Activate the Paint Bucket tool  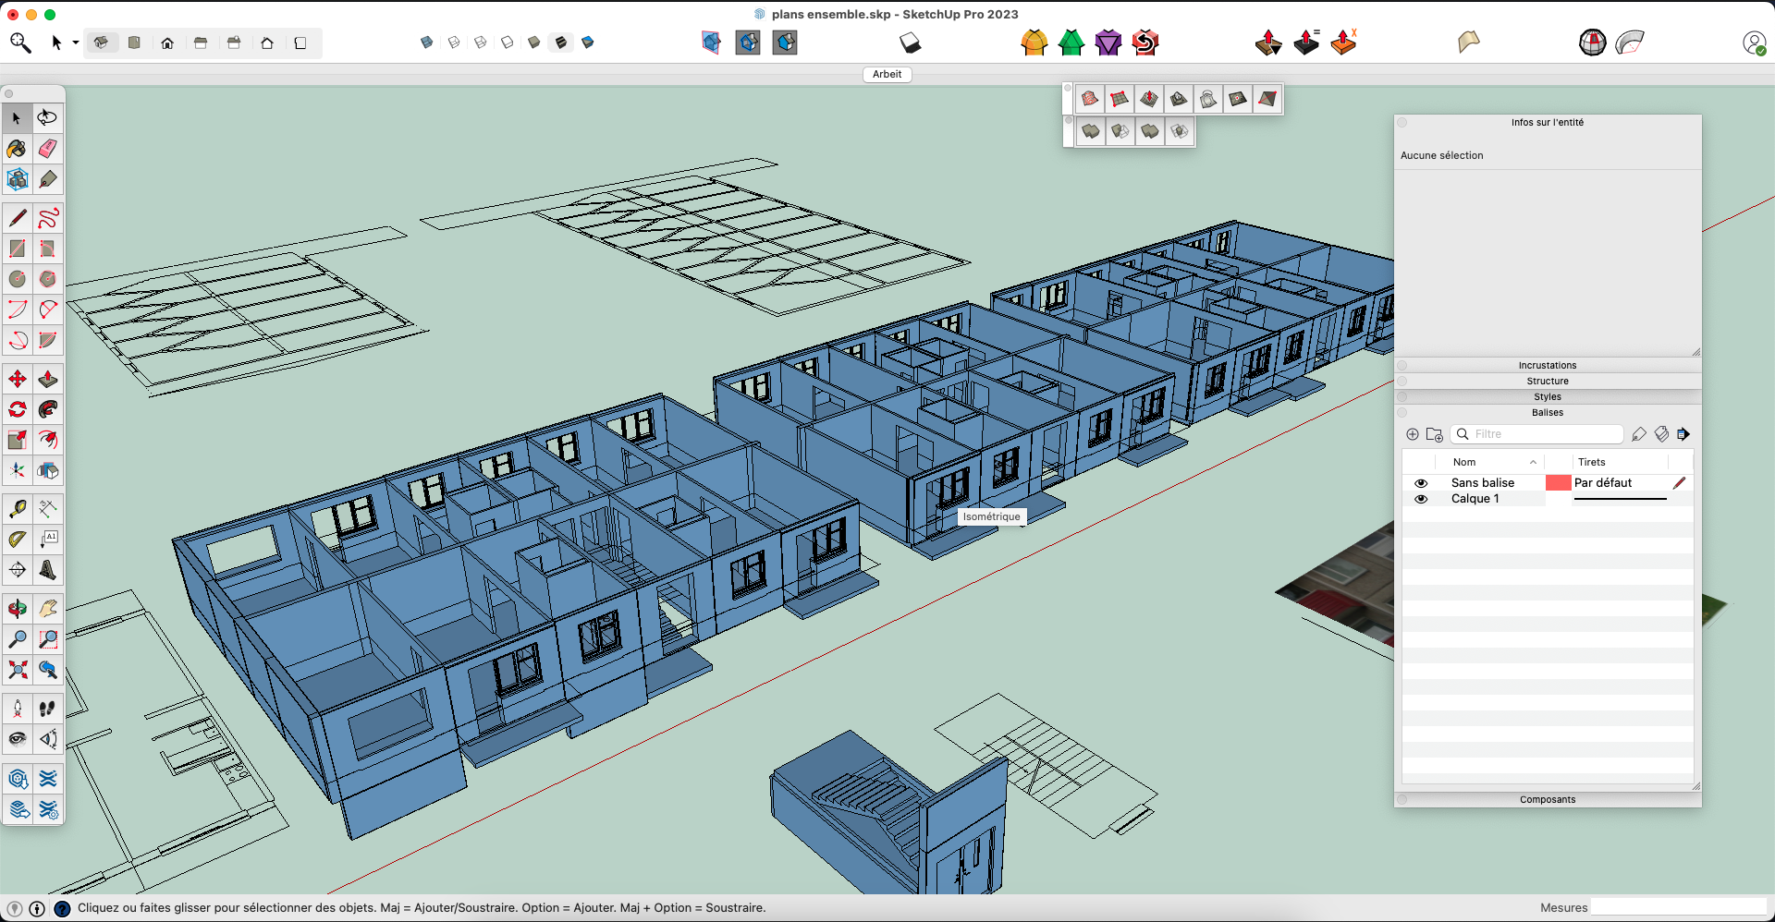coord(16,149)
